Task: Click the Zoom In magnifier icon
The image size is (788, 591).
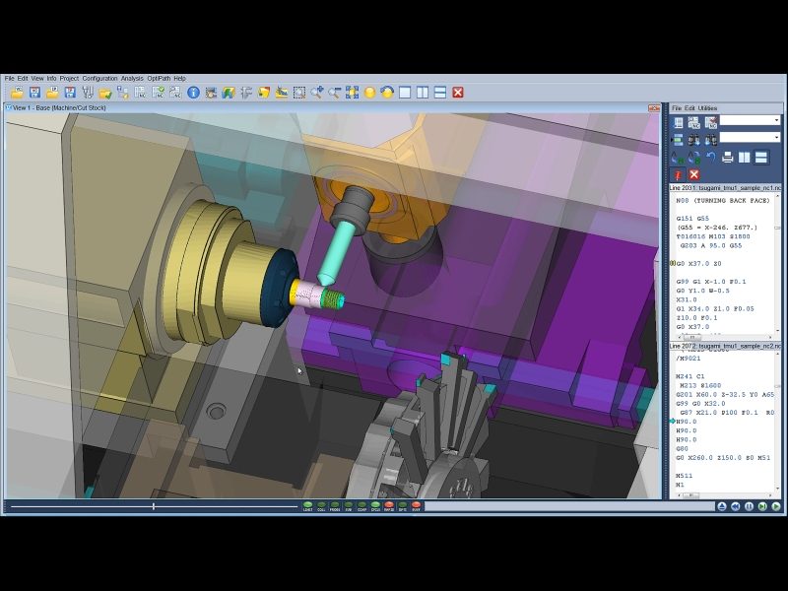Action: click(316, 93)
